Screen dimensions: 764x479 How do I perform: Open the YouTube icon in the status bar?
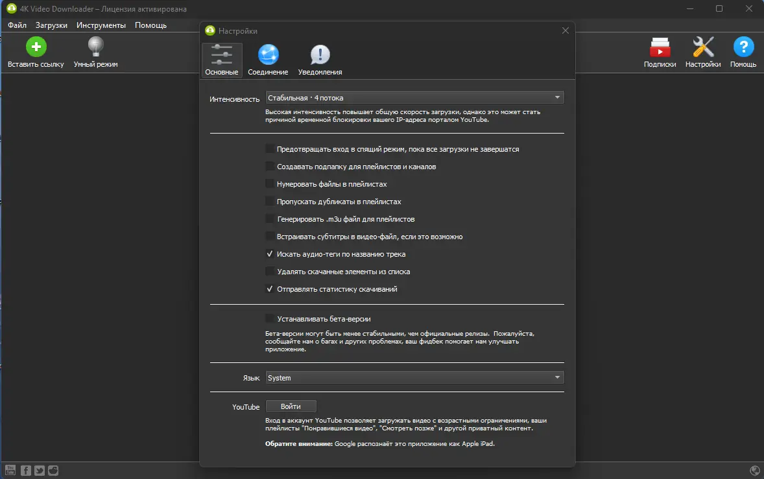[x=10, y=470]
